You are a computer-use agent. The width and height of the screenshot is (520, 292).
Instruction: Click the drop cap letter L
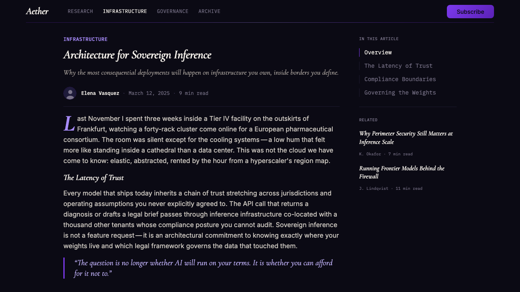tap(69, 124)
